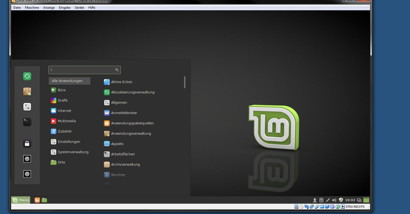
Task: Click the Anwendungspaketquellen orange icon
Action: (107, 123)
